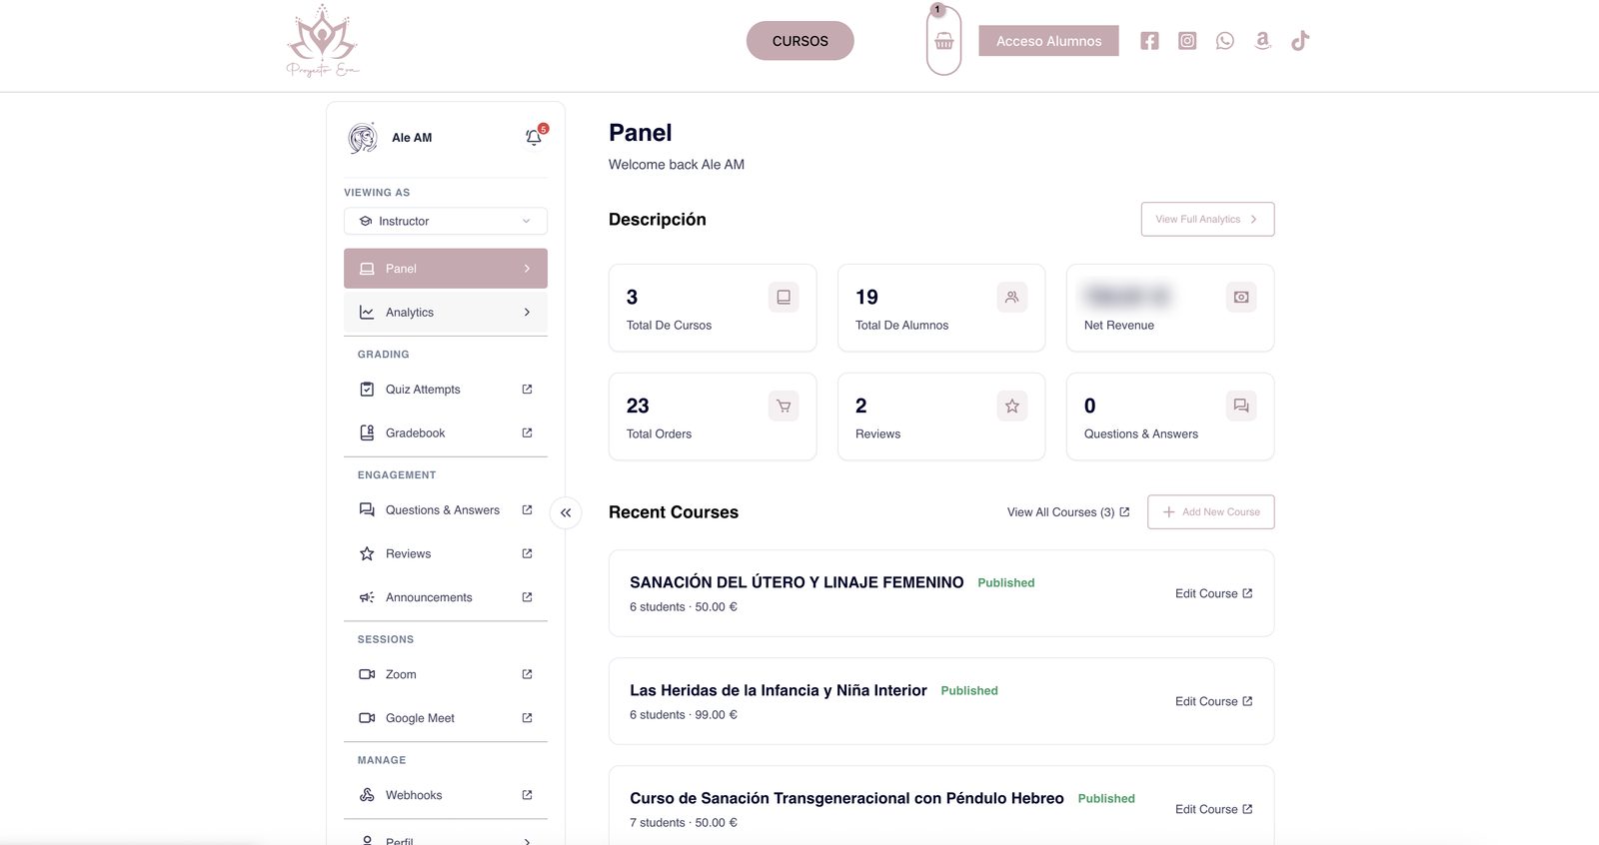Click View Full Analytics button
Image resolution: width=1599 pixels, height=845 pixels.
pos(1207,219)
